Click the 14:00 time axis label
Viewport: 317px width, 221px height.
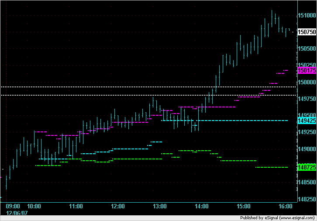(x=202, y=207)
